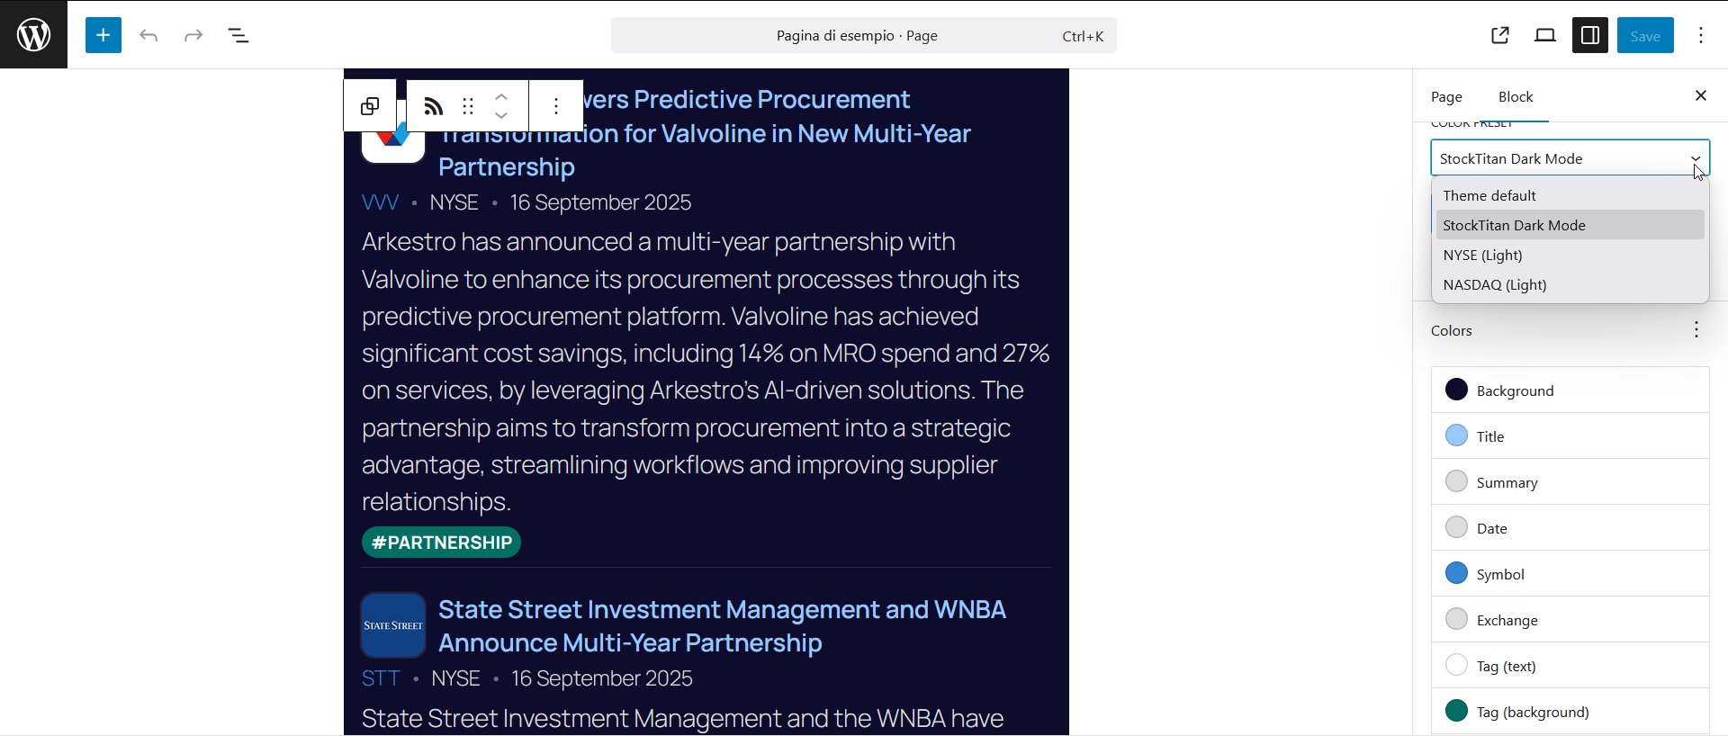
Task: Open the block inserter plus button
Action: tap(103, 35)
